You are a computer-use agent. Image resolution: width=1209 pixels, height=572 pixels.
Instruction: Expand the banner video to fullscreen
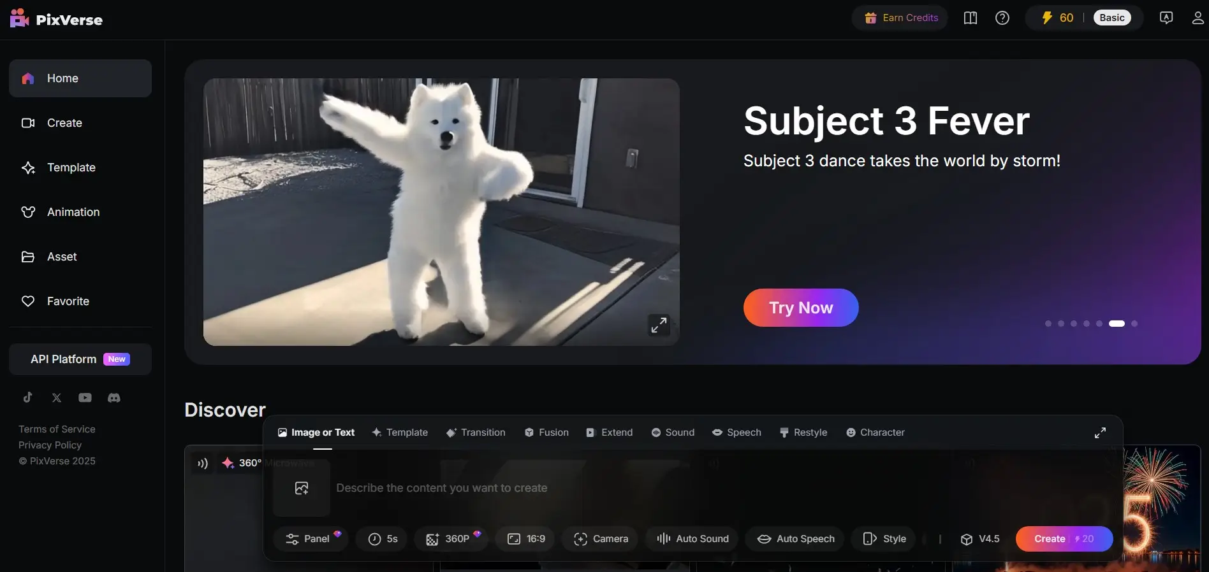[x=659, y=325]
